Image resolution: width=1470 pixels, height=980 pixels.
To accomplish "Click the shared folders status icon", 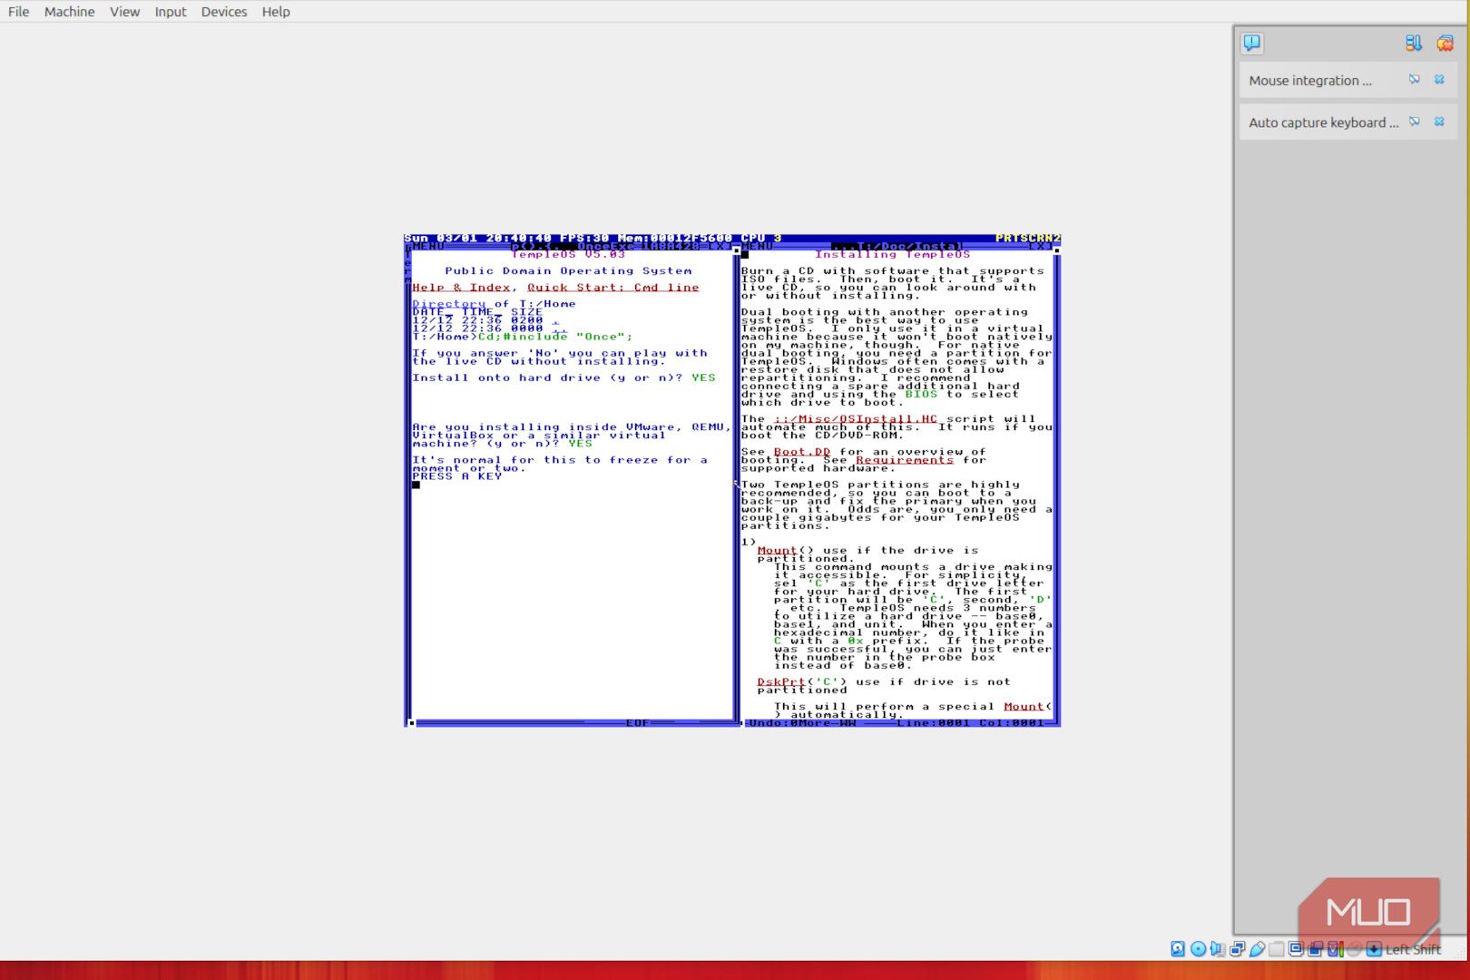I will (1277, 949).
